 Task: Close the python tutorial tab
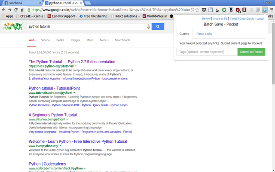(x=81, y=3)
